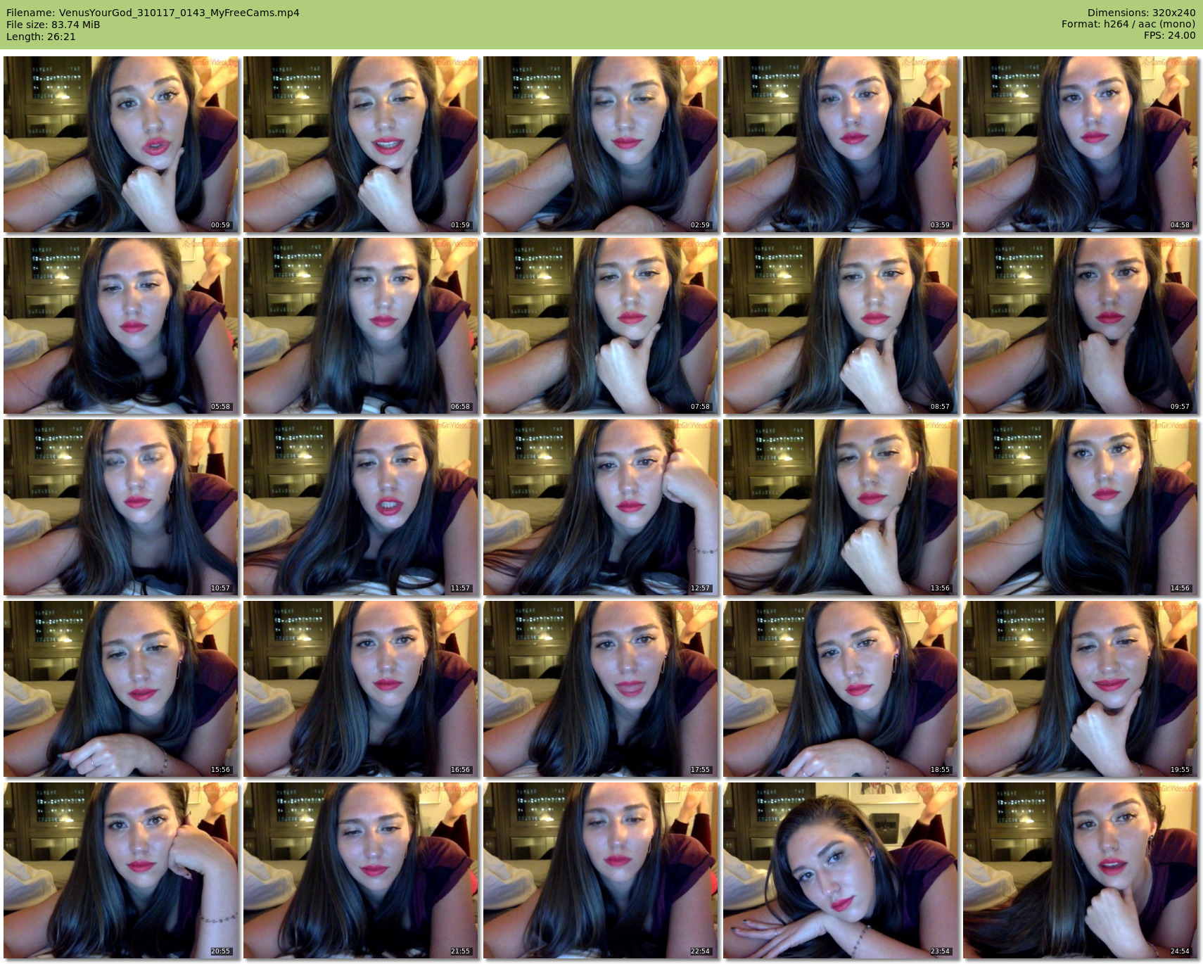1203x964 pixels.
Task: Select the thumbnail stamped 01:59
Action: tap(361, 144)
